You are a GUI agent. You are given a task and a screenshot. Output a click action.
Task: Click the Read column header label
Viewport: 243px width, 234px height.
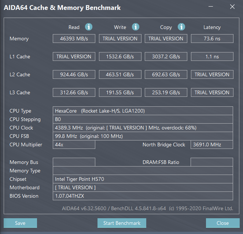(74, 27)
